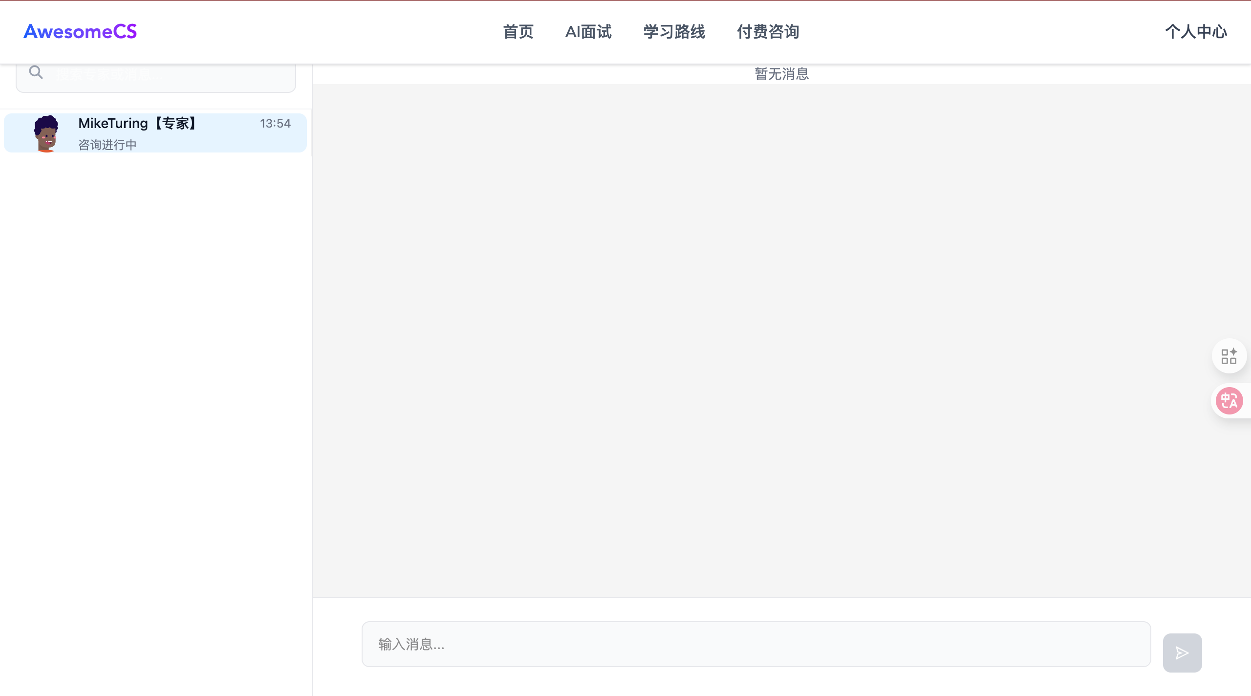Click the send button next to the input
Image resolution: width=1251 pixels, height=696 pixels.
(x=1182, y=652)
